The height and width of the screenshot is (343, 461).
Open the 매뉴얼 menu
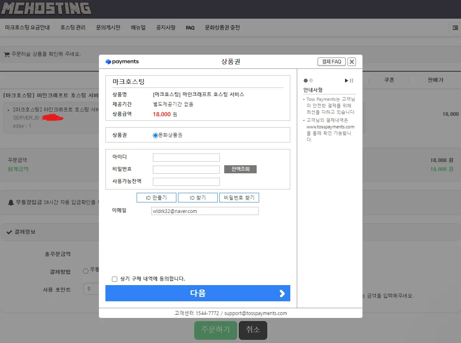138,28
